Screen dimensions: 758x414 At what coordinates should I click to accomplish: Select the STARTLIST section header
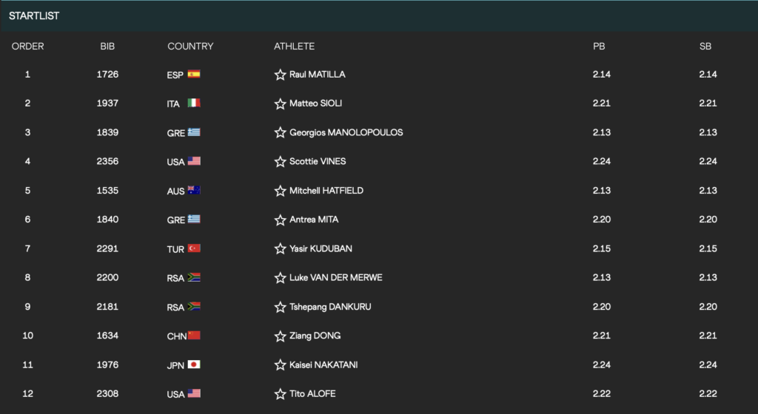click(34, 16)
